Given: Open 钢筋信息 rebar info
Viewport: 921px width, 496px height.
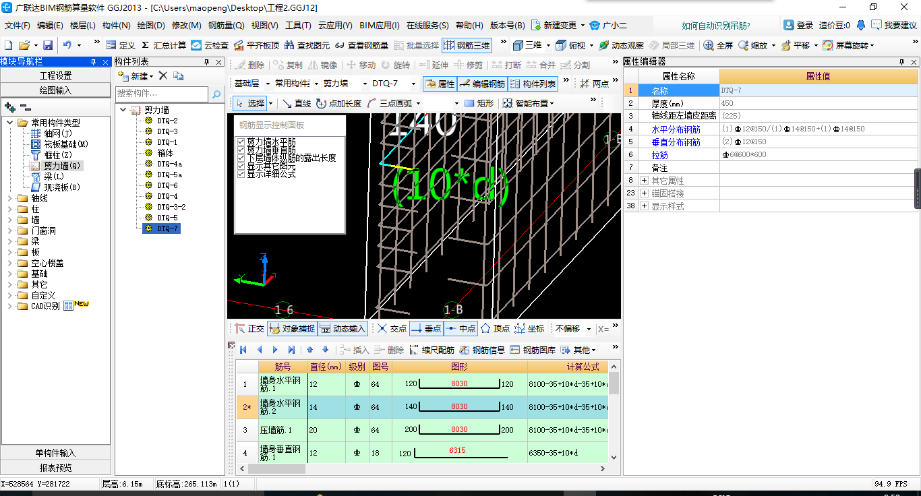Looking at the screenshot, I should (x=482, y=350).
